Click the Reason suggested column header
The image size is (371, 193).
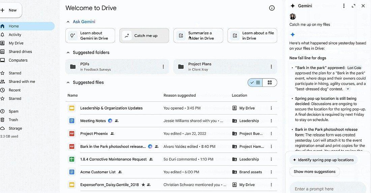(179, 95)
